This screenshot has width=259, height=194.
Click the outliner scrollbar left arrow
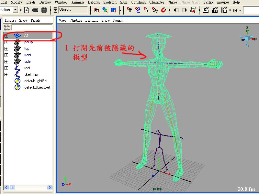[x=6, y=187]
